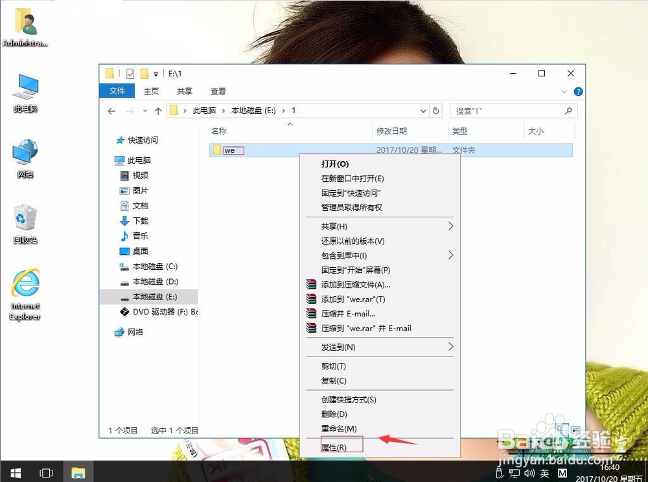Sort by the 名称 column header
648x482 pixels.
(290, 131)
